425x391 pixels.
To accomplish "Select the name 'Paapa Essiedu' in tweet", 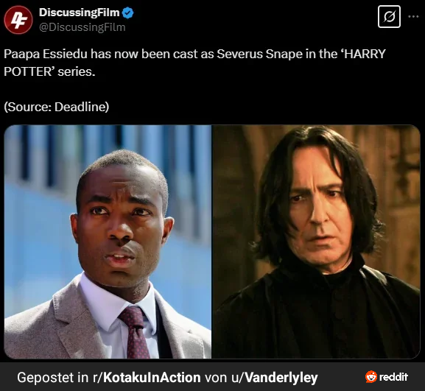I will 46,54.
